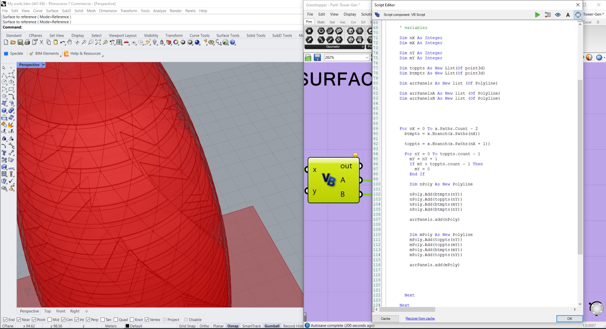Image resolution: width=606 pixels, height=329 pixels.
Task: Click the OK button in the Script Editor
Action: (x=569, y=319)
